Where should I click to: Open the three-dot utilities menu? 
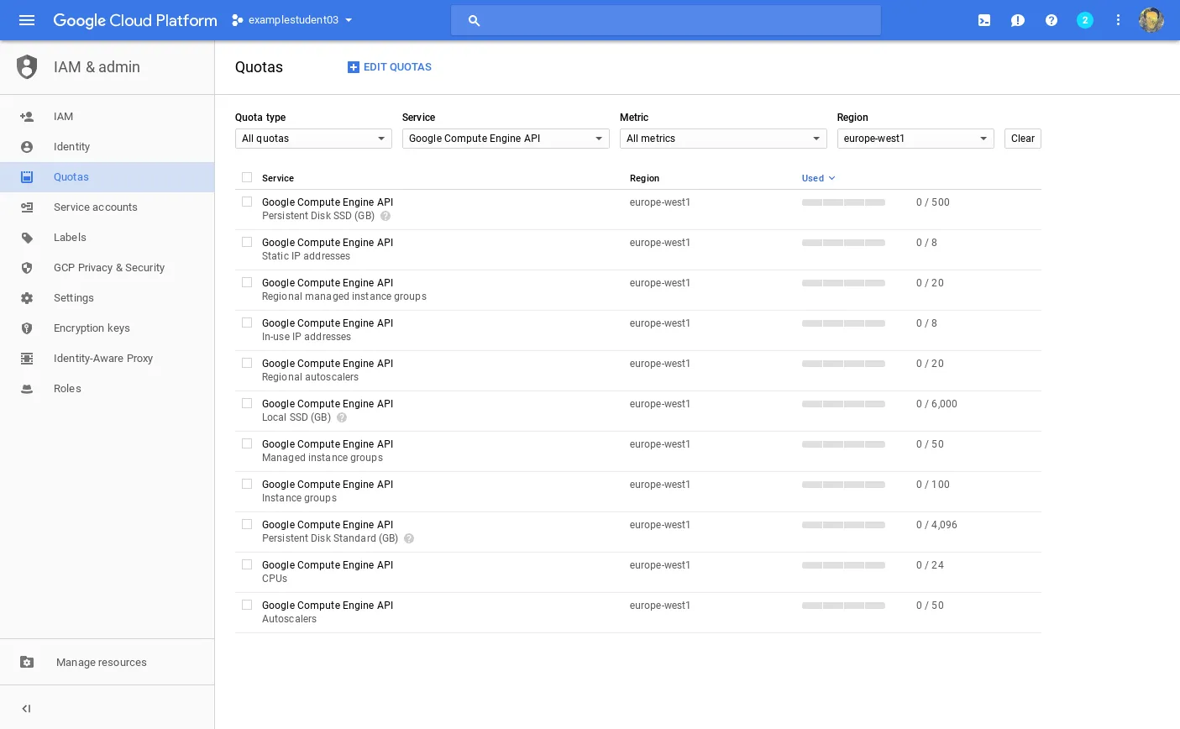1118,20
